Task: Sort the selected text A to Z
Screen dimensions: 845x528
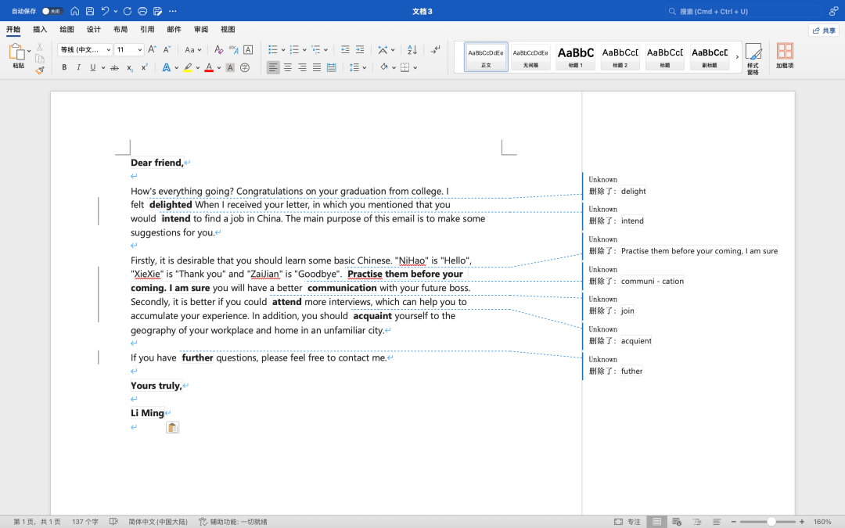Action: [x=412, y=49]
